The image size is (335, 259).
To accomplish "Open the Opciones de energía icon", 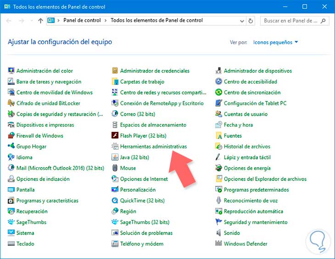I will (x=218, y=168).
